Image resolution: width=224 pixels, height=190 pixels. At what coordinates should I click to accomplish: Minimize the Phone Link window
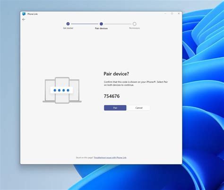click(165, 14)
